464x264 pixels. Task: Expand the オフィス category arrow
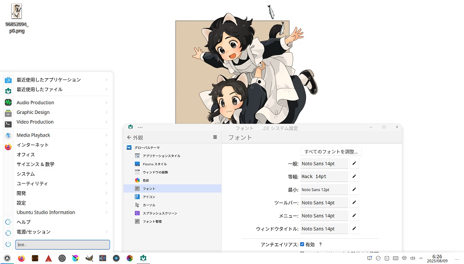tap(106, 154)
